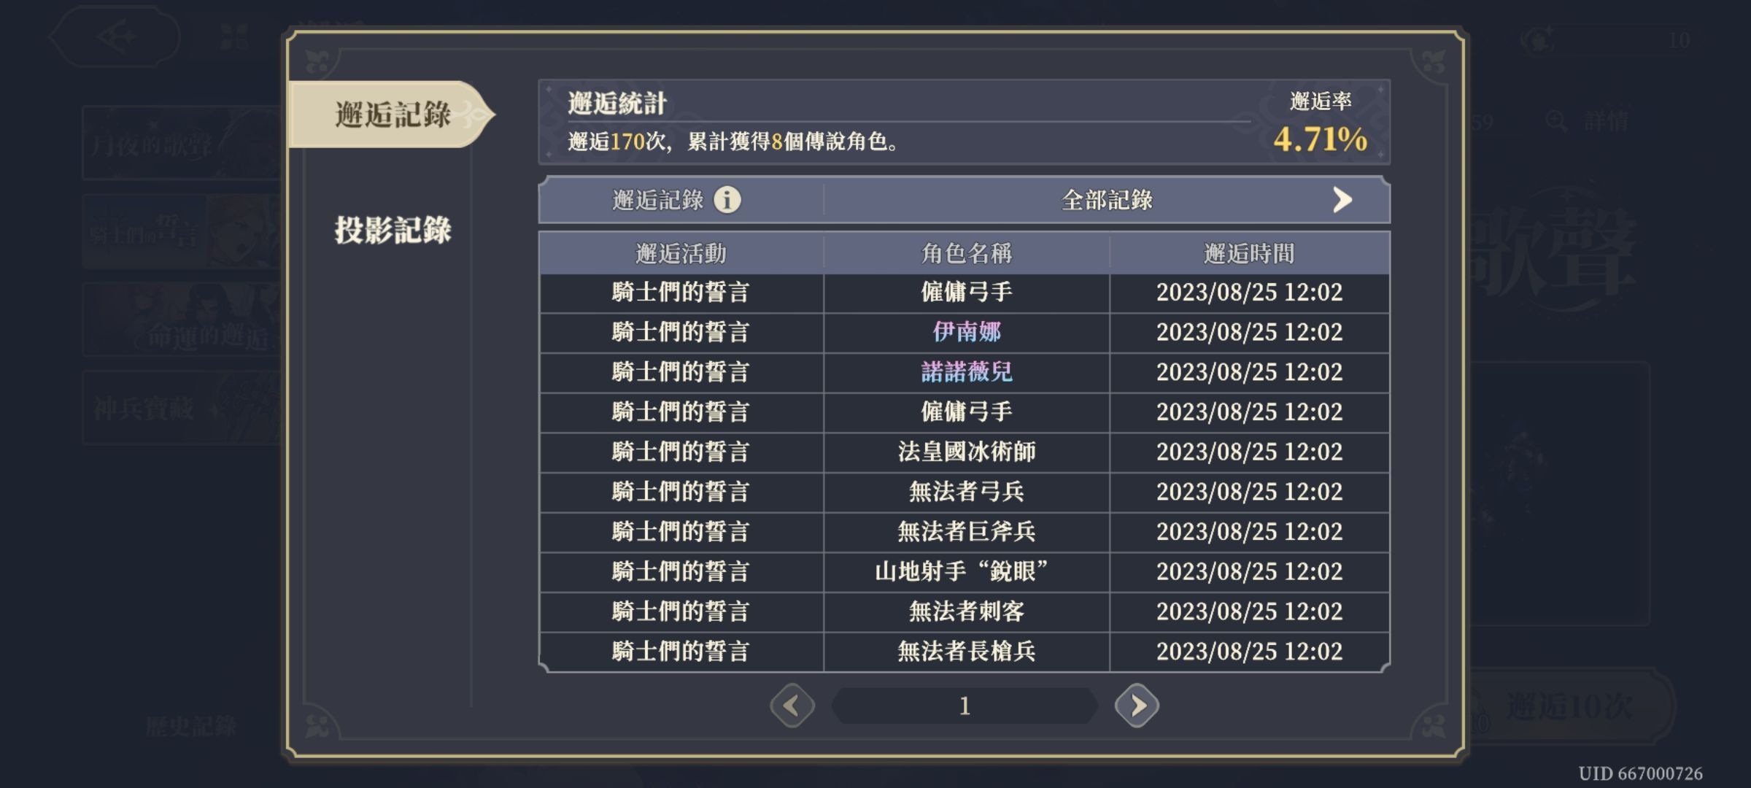Viewport: 1751px width, 788px height.
Task: Select the 月夜的歌聲 banner in background
Action: coord(182,143)
